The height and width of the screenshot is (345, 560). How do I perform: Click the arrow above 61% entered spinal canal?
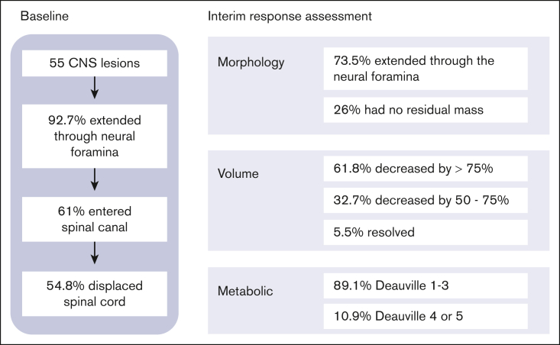click(94, 179)
